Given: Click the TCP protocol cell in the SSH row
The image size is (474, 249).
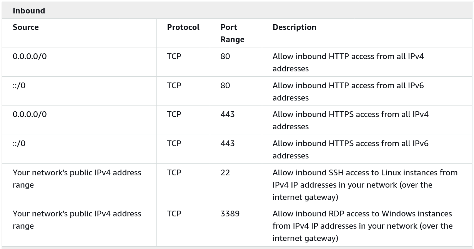Looking at the screenshot, I should 174,173.
